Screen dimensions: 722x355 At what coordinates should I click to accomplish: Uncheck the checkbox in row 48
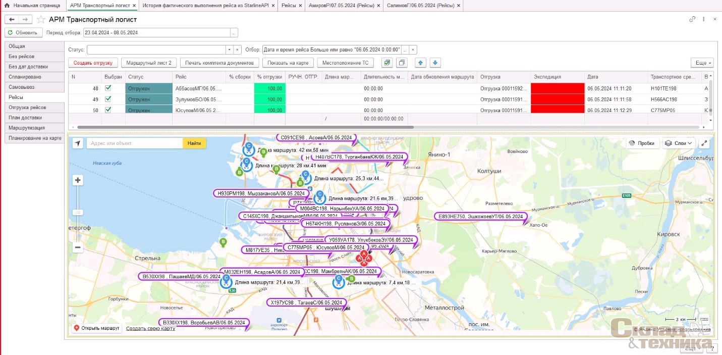tap(108, 88)
